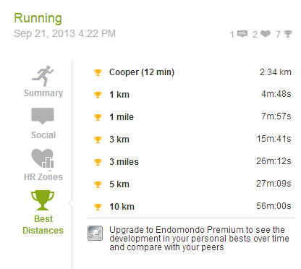This screenshot has width=301, height=269.
Task: Select the 1 km record row
Action: click(192, 94)
